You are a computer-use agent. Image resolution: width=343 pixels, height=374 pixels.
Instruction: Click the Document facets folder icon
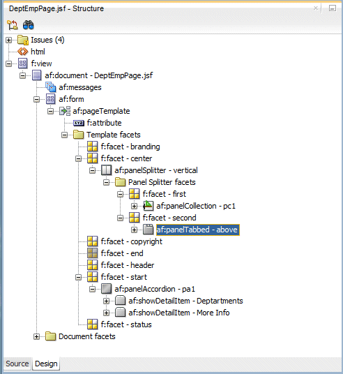(x=50, y=336)
